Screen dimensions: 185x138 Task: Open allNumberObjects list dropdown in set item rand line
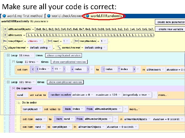[x=91, y=127]
